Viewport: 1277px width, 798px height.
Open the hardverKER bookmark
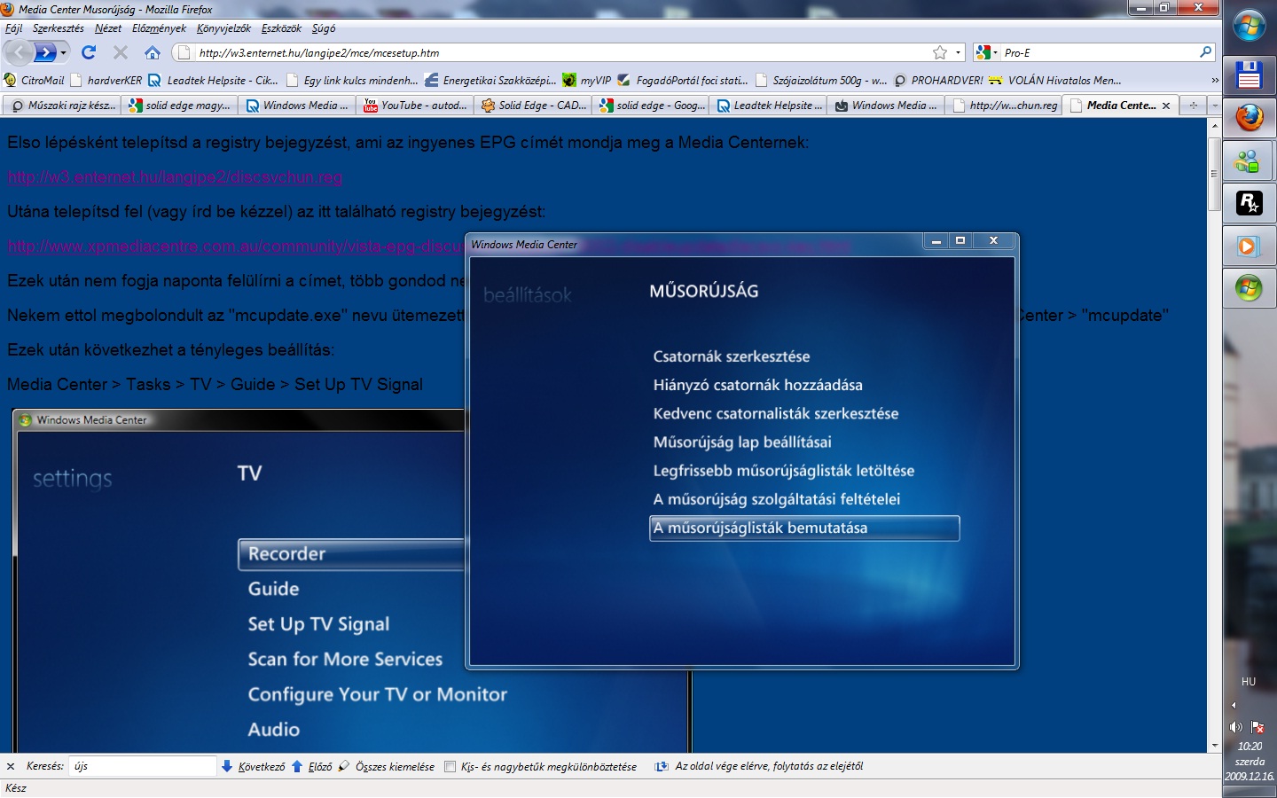tap(106, 80)
